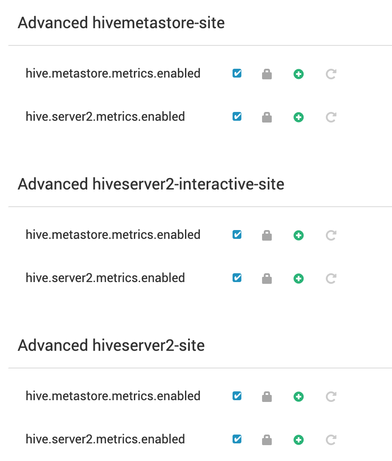Screen dimensions: 392x461
Task: Undo hive.server2.metrics.enabled change in hiveserver2-site
Action: [330, 439]
